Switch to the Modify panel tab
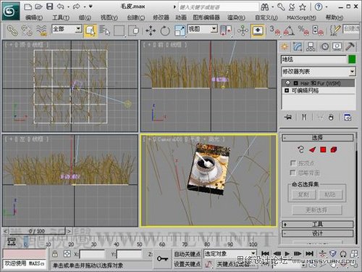Screen dimensions: 362x272 [x=298, y=46]
